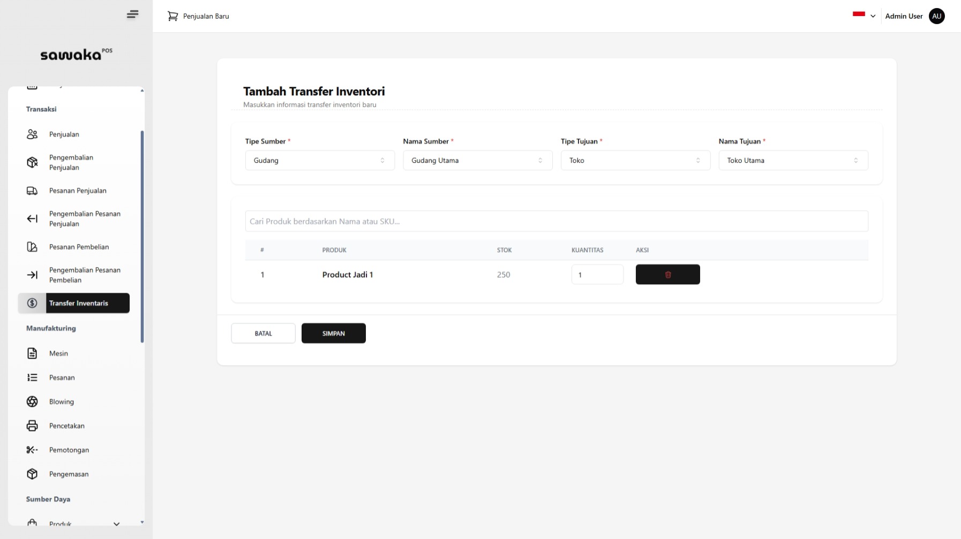Image resolution: width=961 pixels, height=539 pixels.
Task: Open the Tipe Sumber dropdown
Action: point(320,161)
